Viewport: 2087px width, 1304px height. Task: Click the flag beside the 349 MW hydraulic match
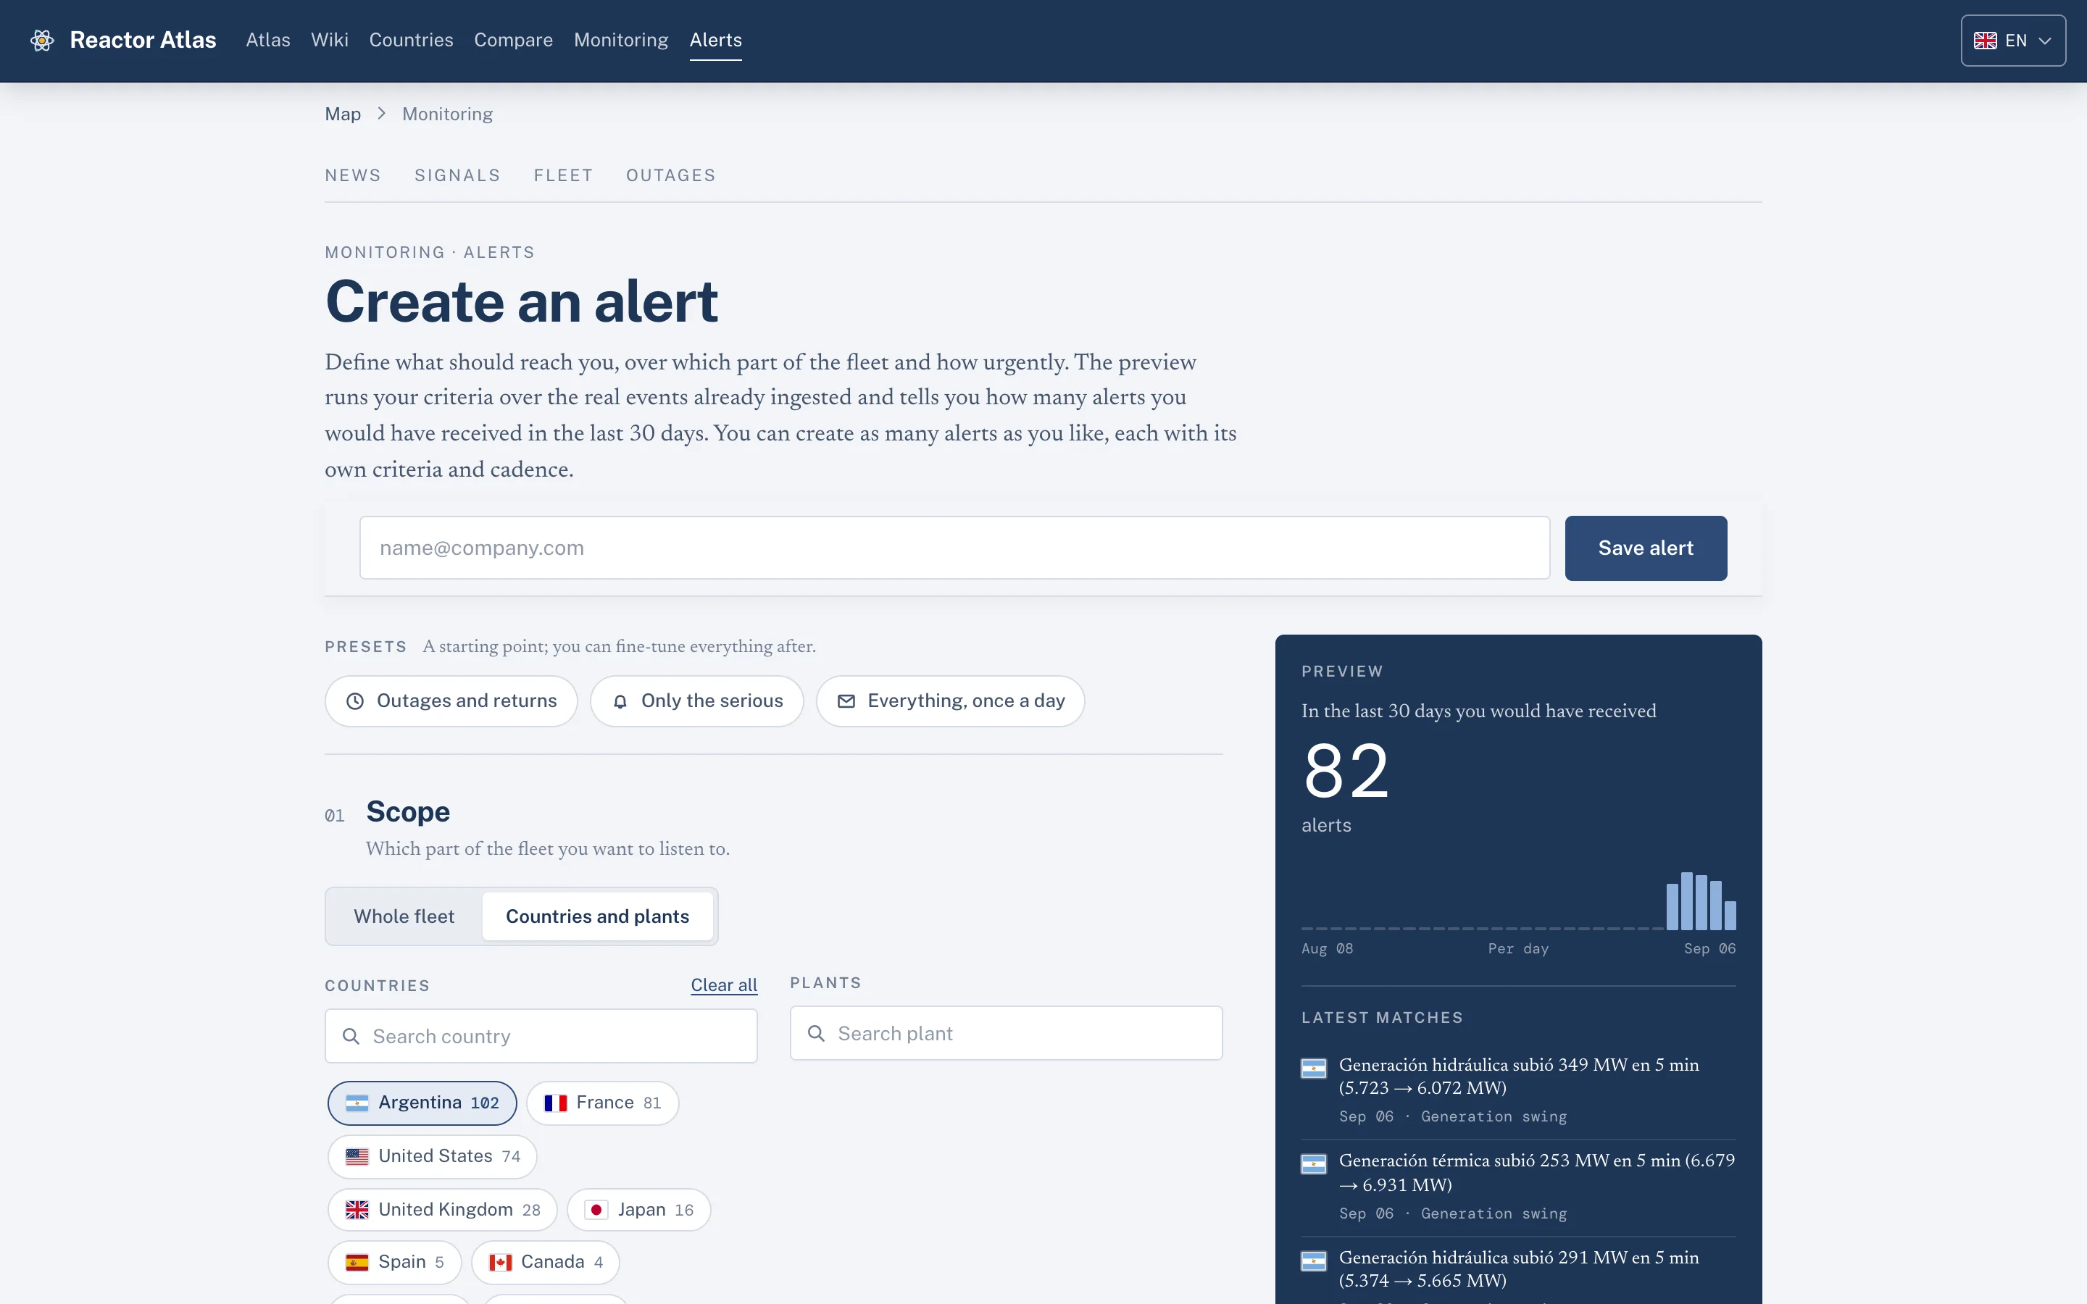tap(1313, 1069)
